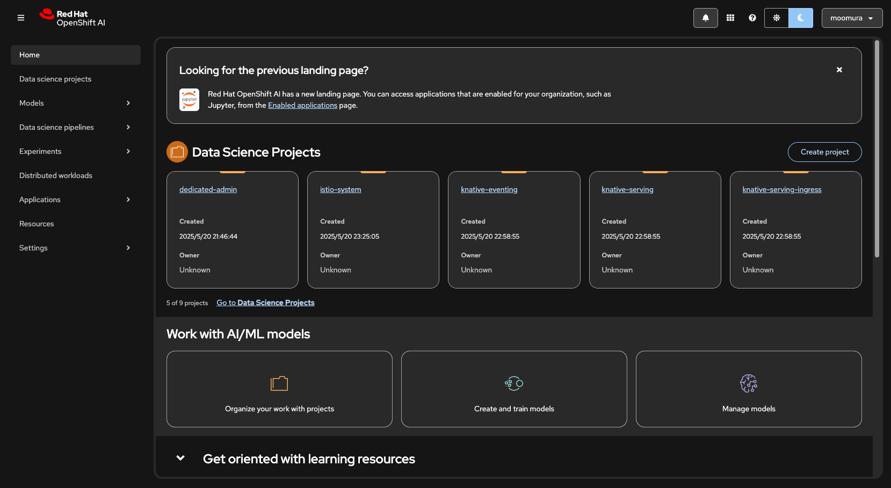Open Data science projects in sidebar
Image resolution: width=891 pixels, height=488 pixels.
[x=55, y=79]
